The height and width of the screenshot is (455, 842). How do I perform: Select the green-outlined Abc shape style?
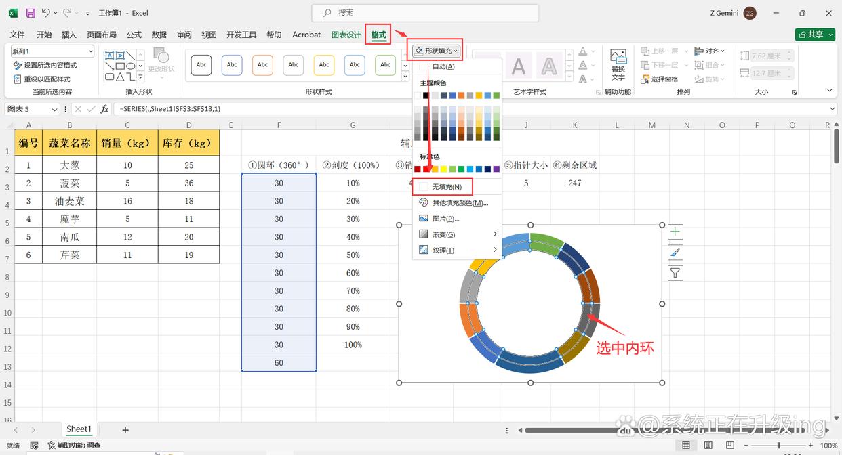[x=385, y=65]
